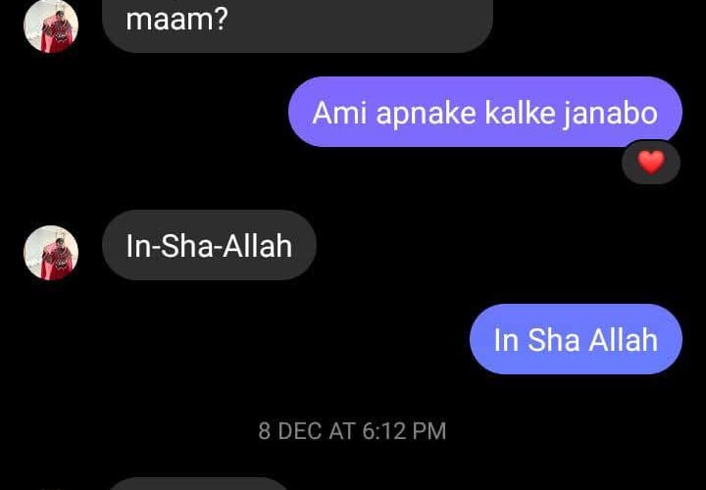The height and width of the screenshot is (490, 706).
Task: Click "6:12 PM" in the timestamp
Action: pyautogui.click(x=404, y=431)
